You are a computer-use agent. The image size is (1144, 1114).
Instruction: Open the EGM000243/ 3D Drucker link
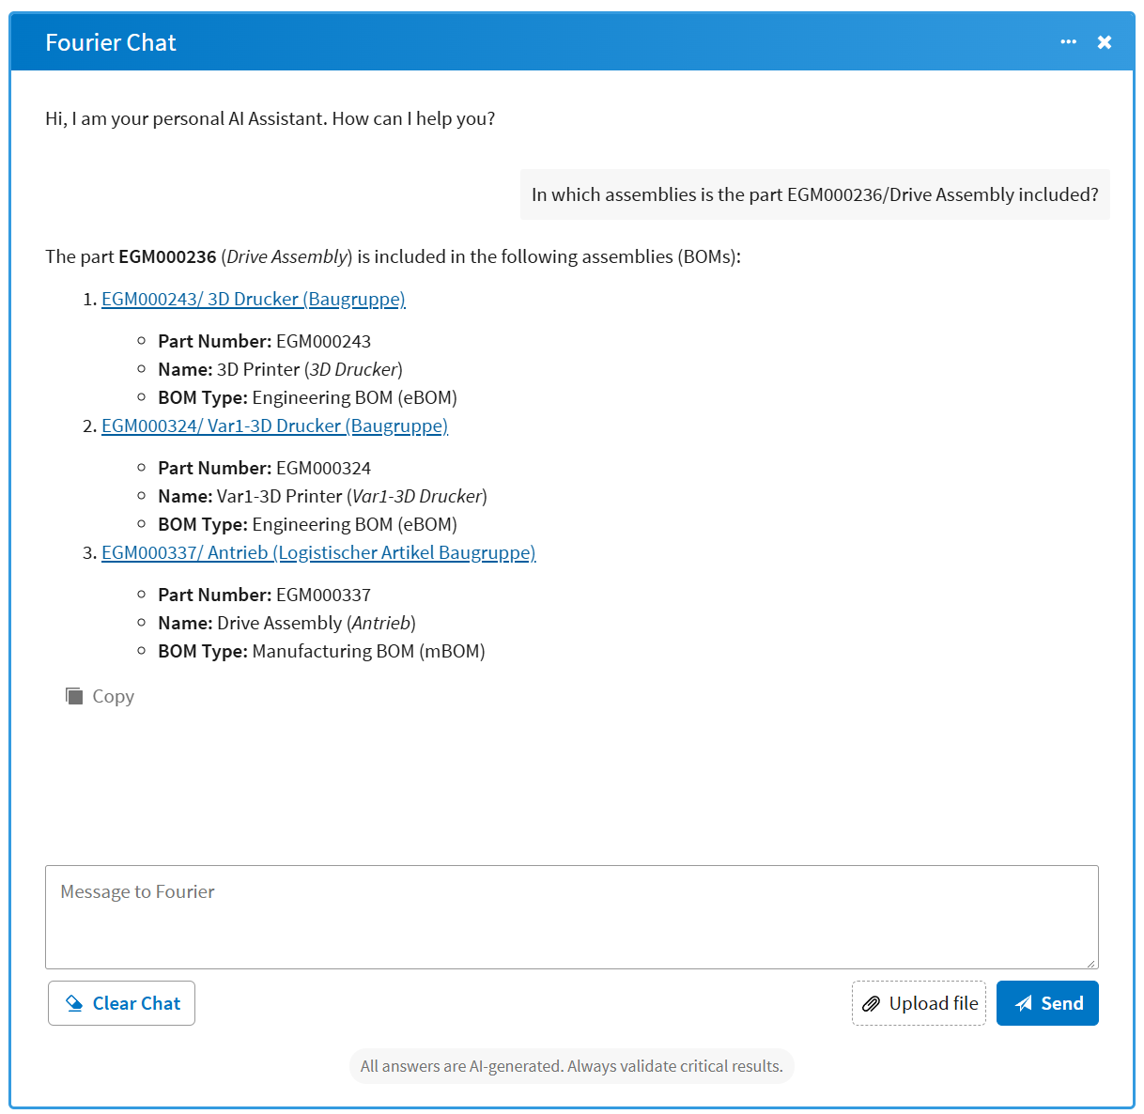[254, 299]
